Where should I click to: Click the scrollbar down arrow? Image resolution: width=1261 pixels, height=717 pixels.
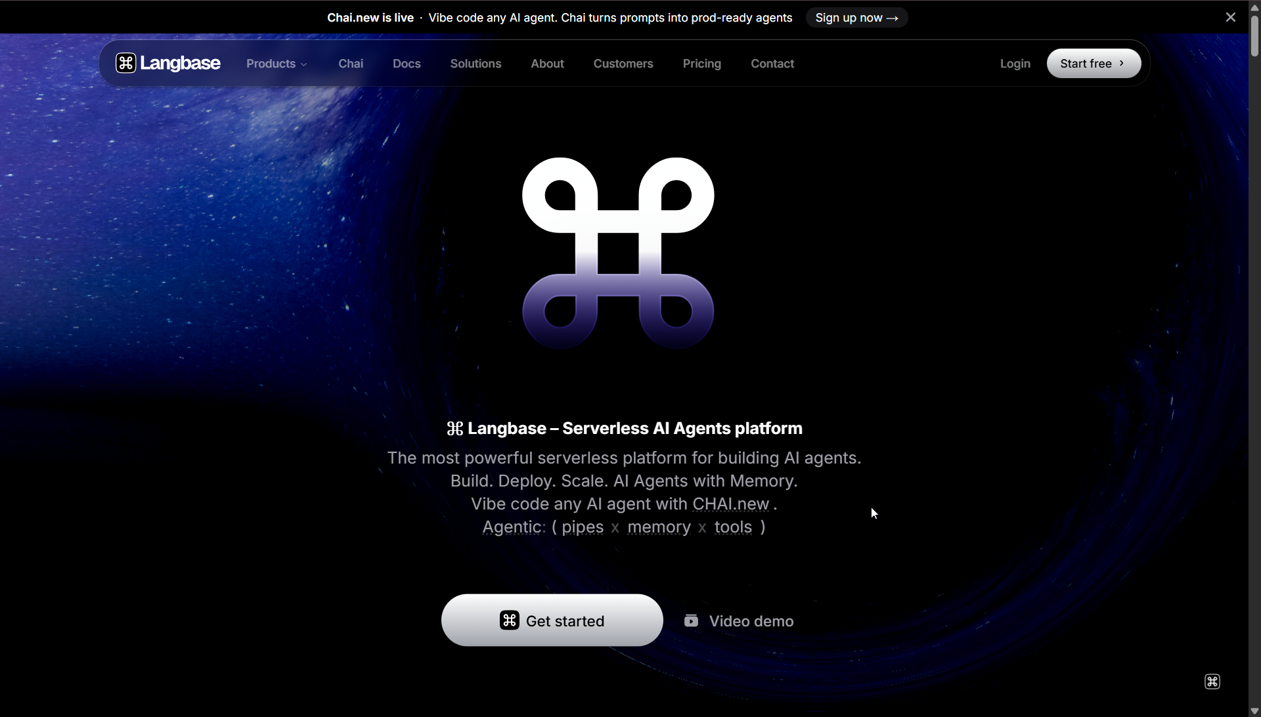(x=1254, y=711)
